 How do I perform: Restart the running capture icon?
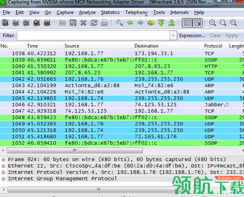click(47, 23)
